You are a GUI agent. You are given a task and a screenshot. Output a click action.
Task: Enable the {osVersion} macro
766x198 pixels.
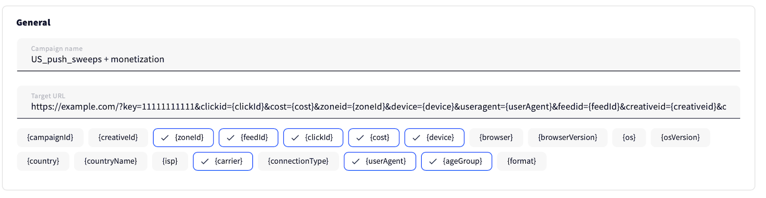(x=680, y=137)
